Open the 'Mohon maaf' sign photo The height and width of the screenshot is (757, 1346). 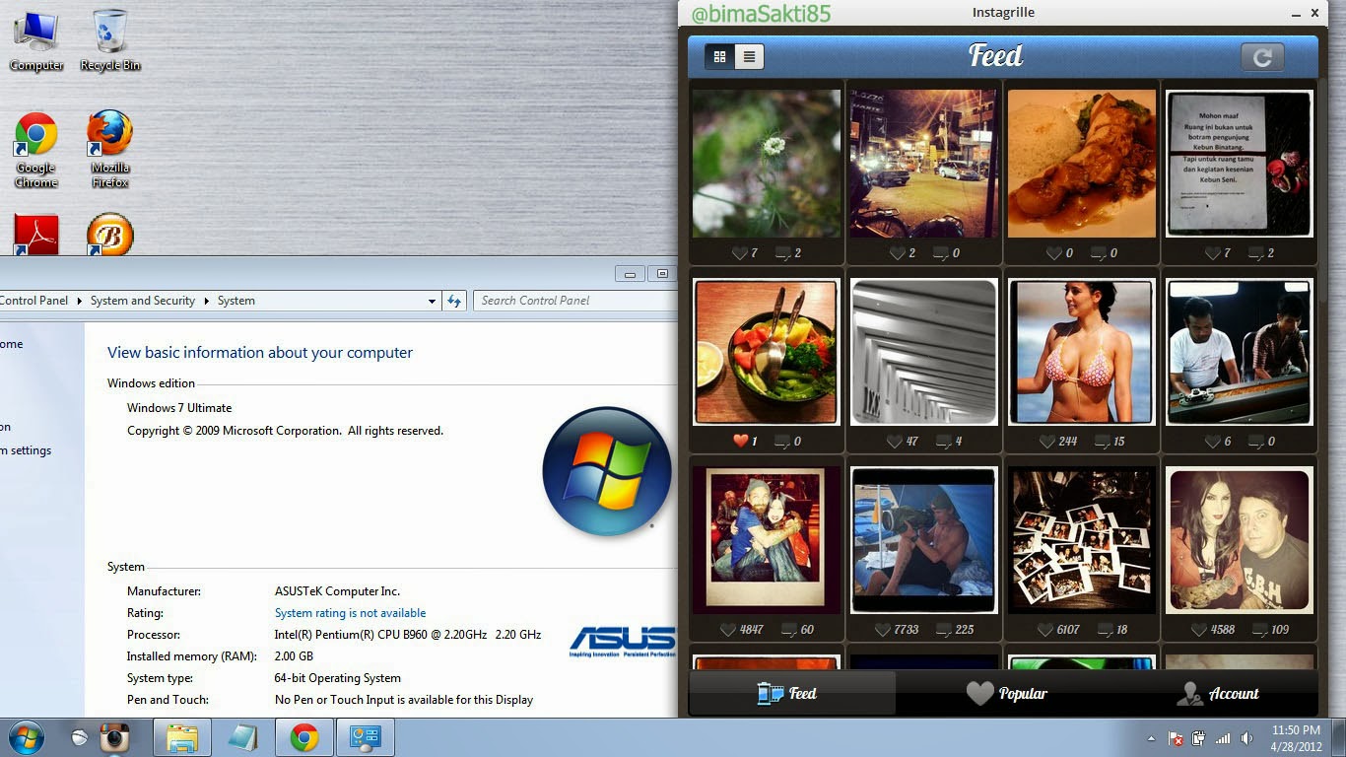tap(1239, 163)
